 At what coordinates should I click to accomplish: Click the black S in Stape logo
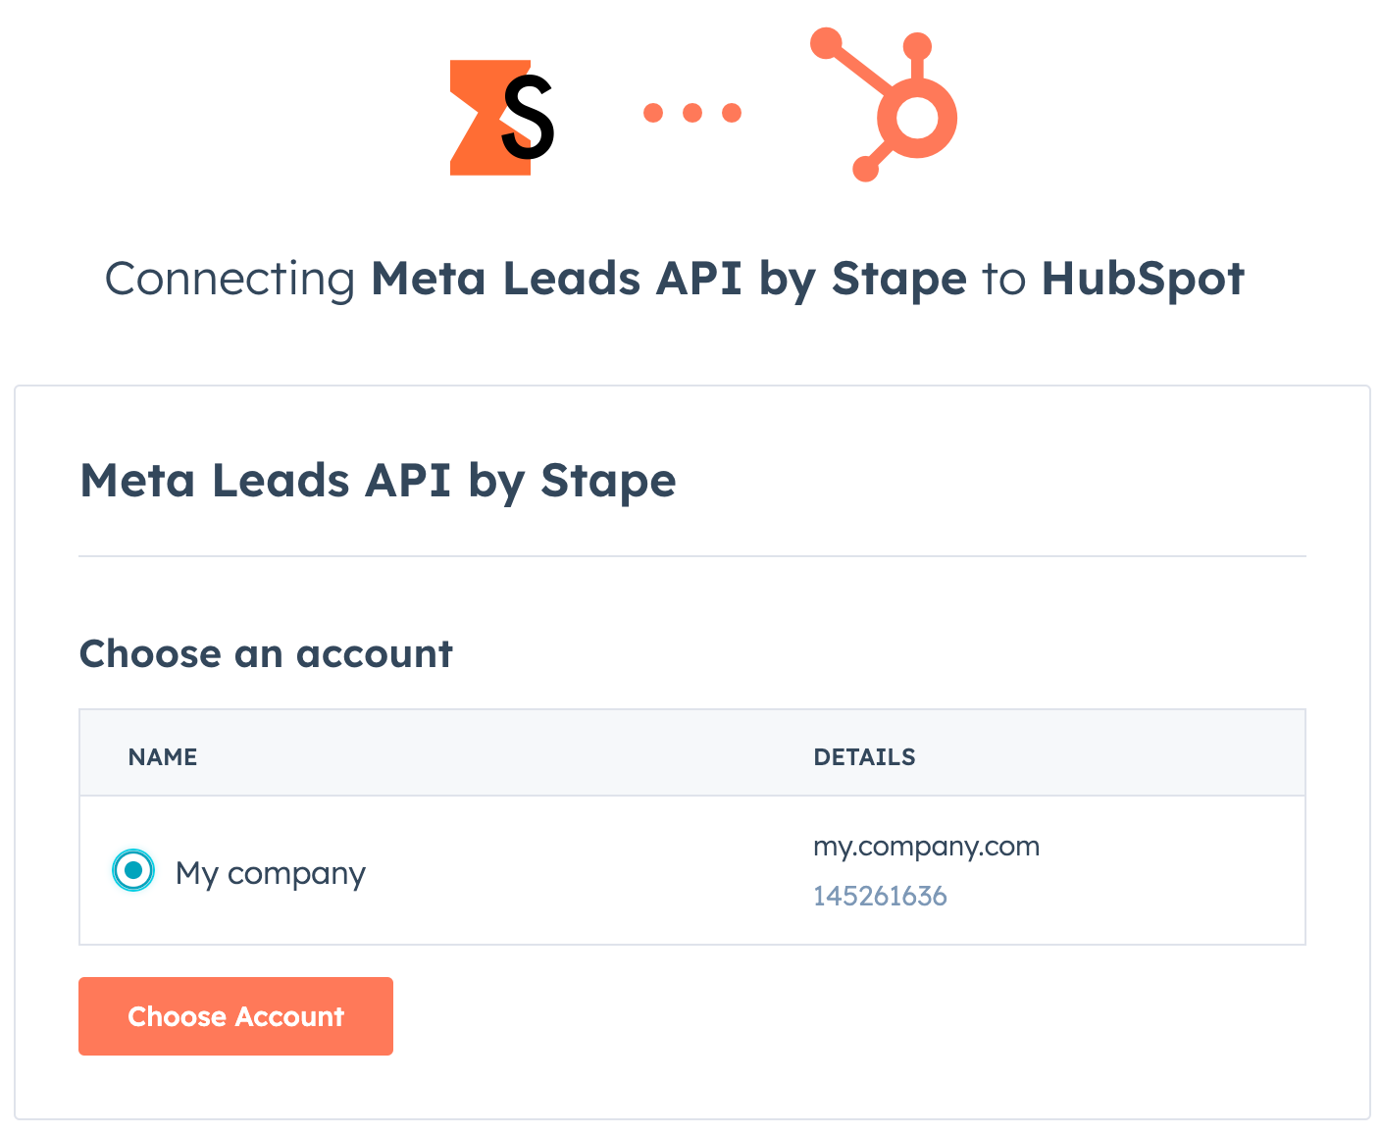pyautogui.click(x=528, y=118)
